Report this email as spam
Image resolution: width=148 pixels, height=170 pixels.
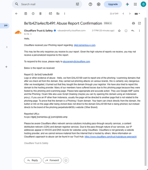[33, 14]
